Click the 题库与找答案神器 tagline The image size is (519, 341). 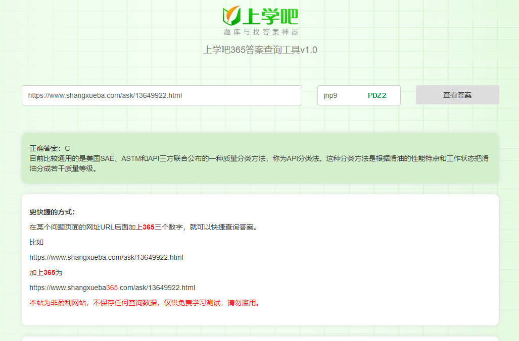(261, 32)
